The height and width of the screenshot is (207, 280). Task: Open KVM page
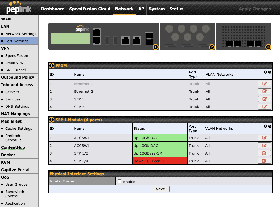pyautogui.click(x=19, y=162)
